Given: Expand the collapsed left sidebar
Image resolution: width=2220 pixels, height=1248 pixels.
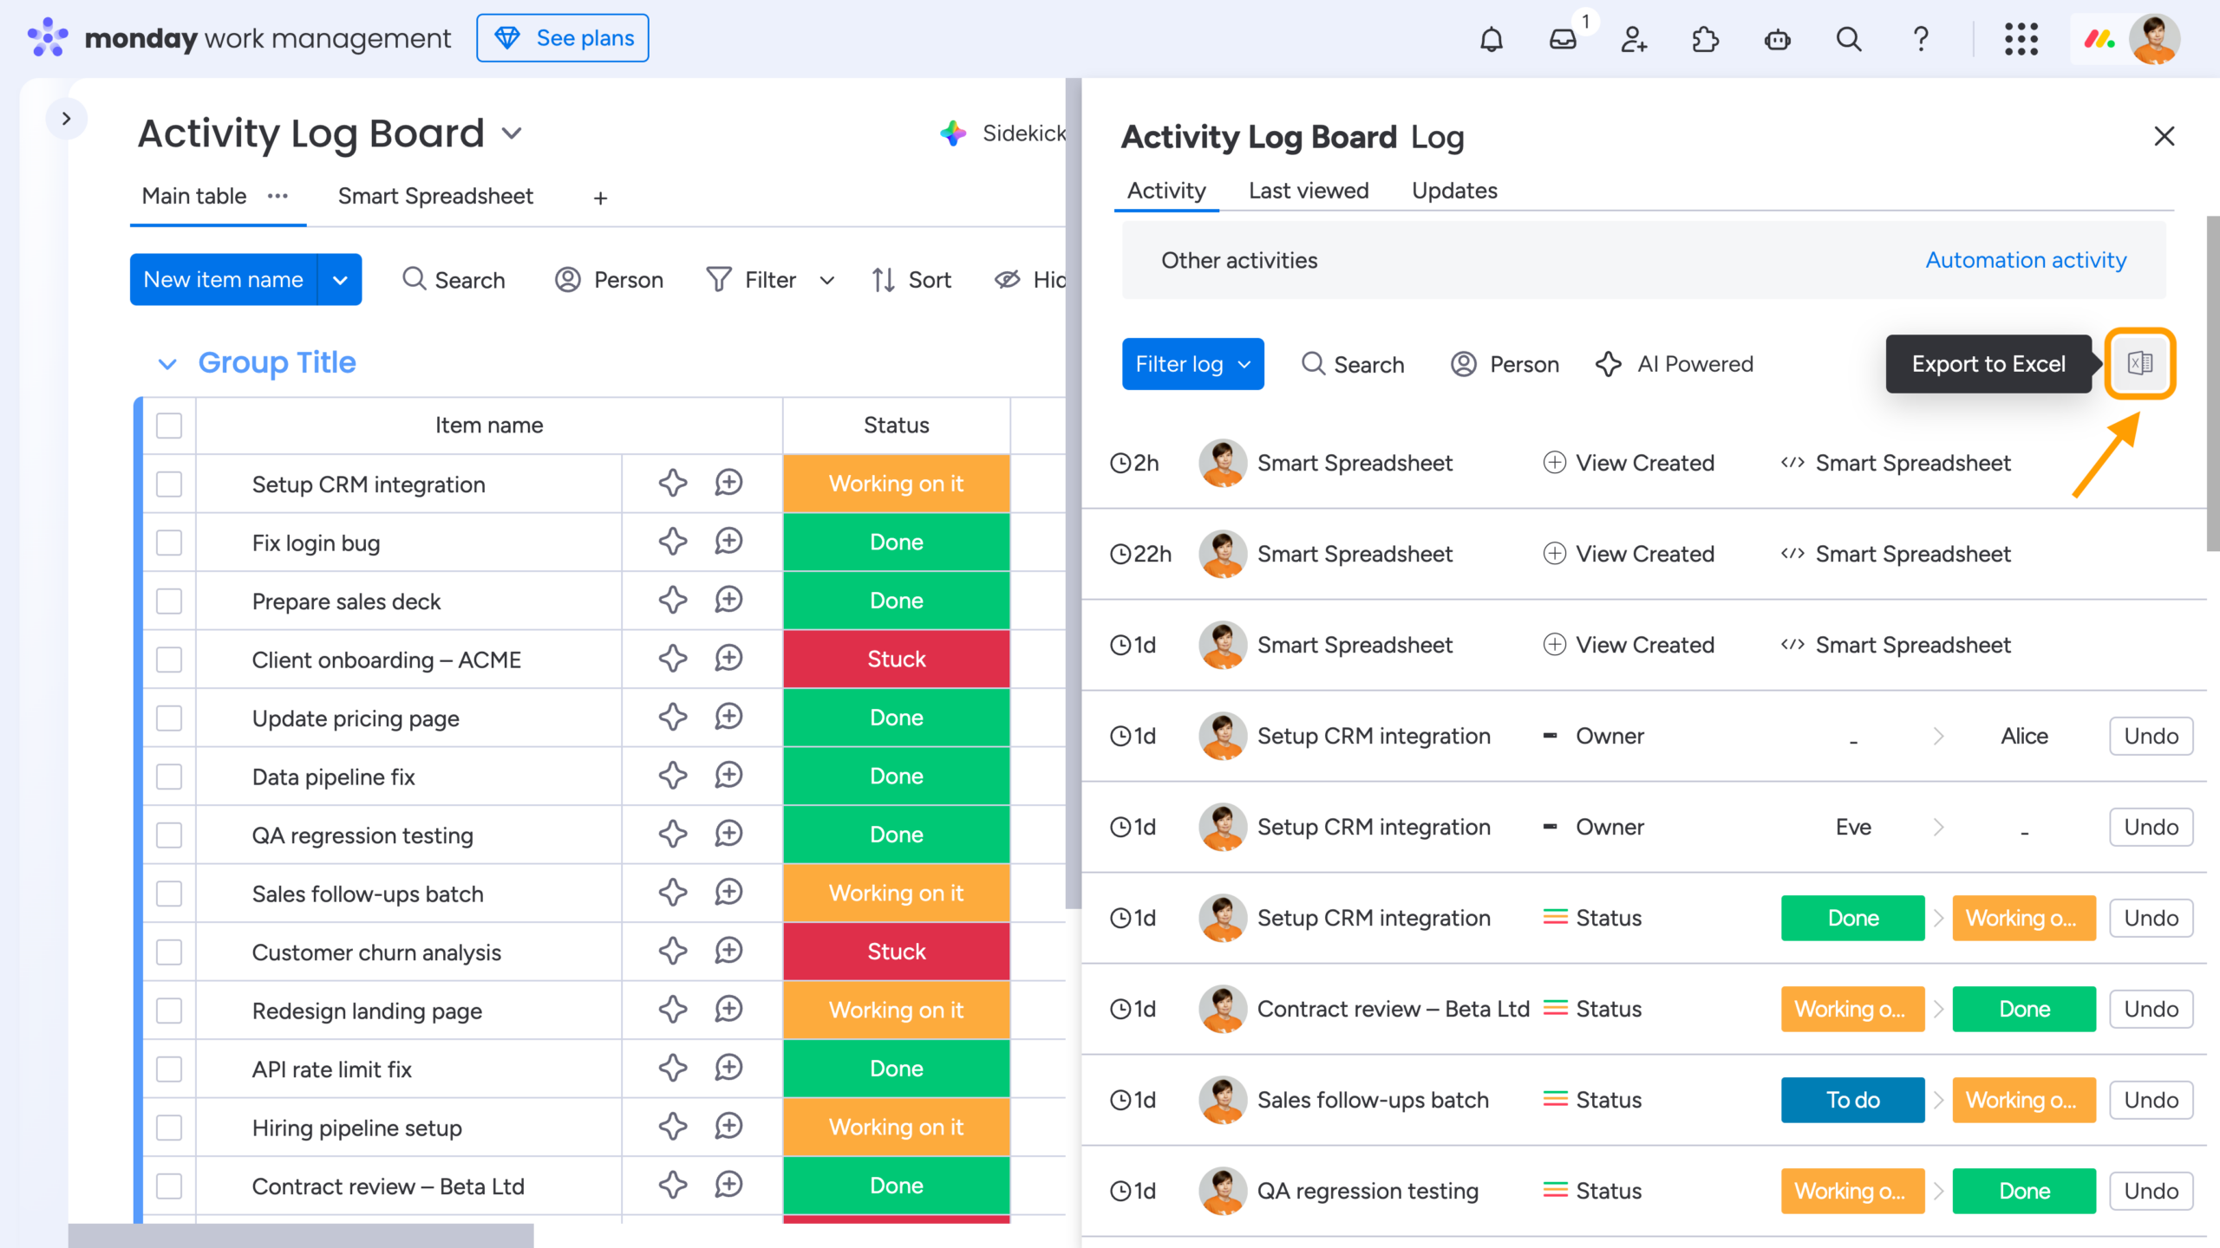Looking at the screenshot, I should [x=66, y=119].
